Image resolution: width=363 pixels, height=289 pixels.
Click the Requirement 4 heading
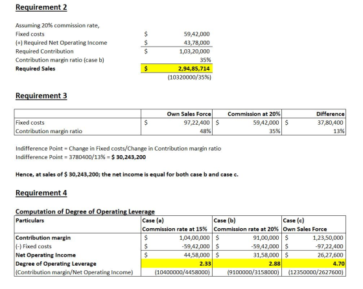41,193
